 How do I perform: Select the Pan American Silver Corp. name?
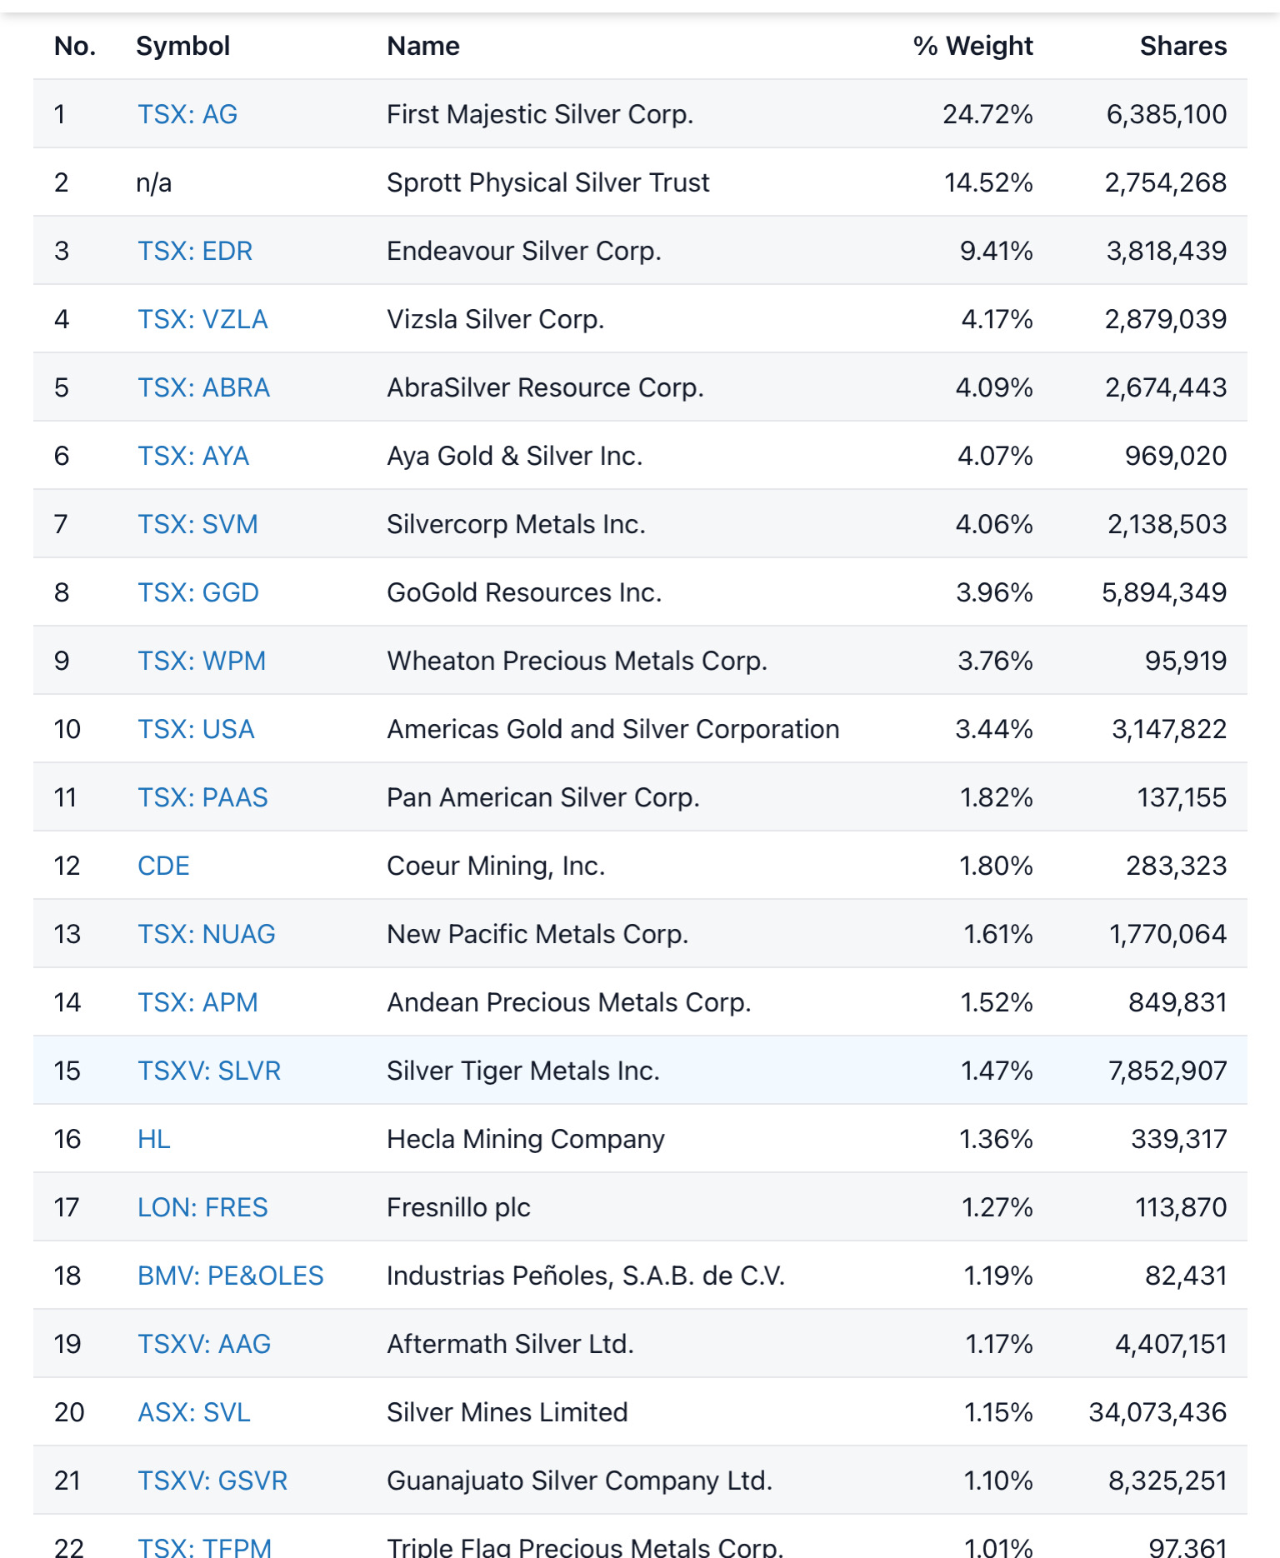(543, 797)
